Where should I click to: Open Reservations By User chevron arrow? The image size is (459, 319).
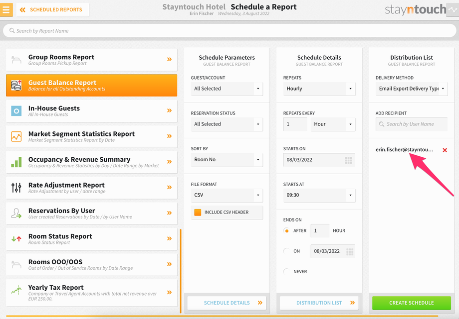(x=169, y=213)
